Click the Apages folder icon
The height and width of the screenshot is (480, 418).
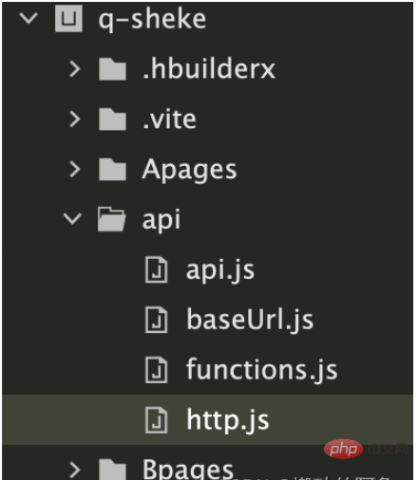pyautogui.click(x=112, y=169)
